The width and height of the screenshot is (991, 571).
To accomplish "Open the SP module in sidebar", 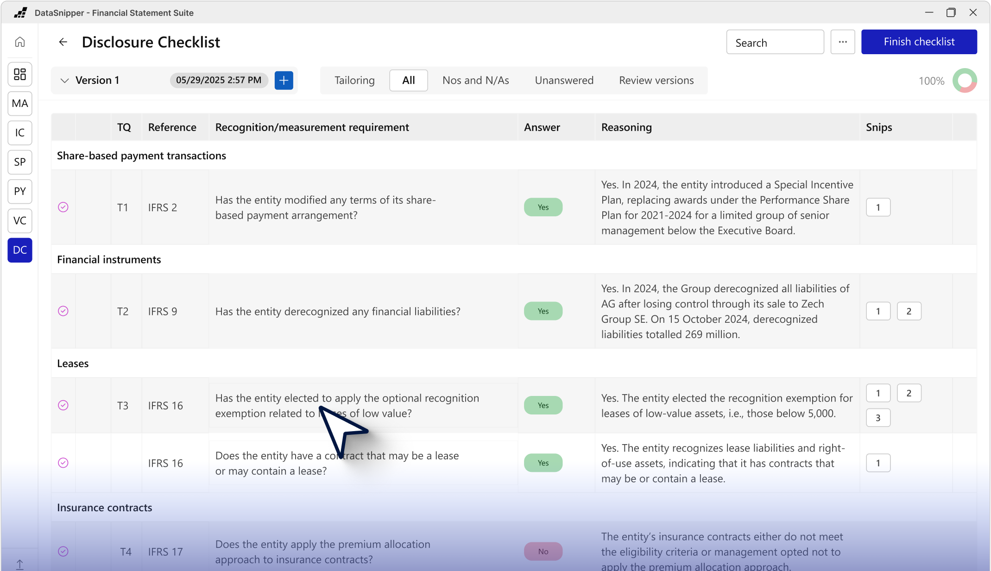I will coord(19,162).
